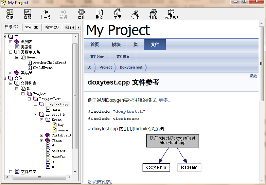Collapse the 文件列表 tree node
The height and width of the screenshot is (185, 266).
11,83
